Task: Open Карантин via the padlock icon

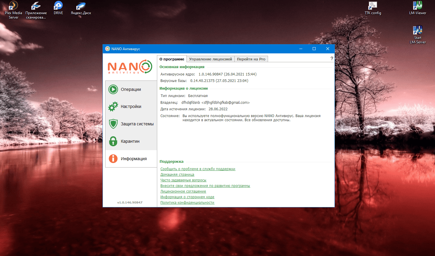Action: 113,141
